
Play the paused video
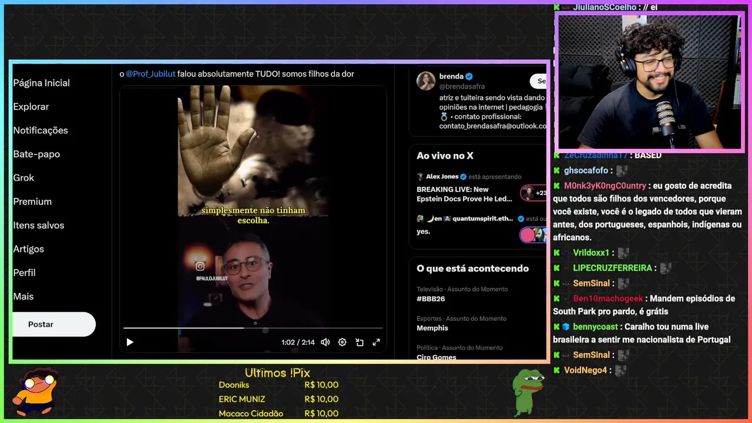click(x=130, y=342)
